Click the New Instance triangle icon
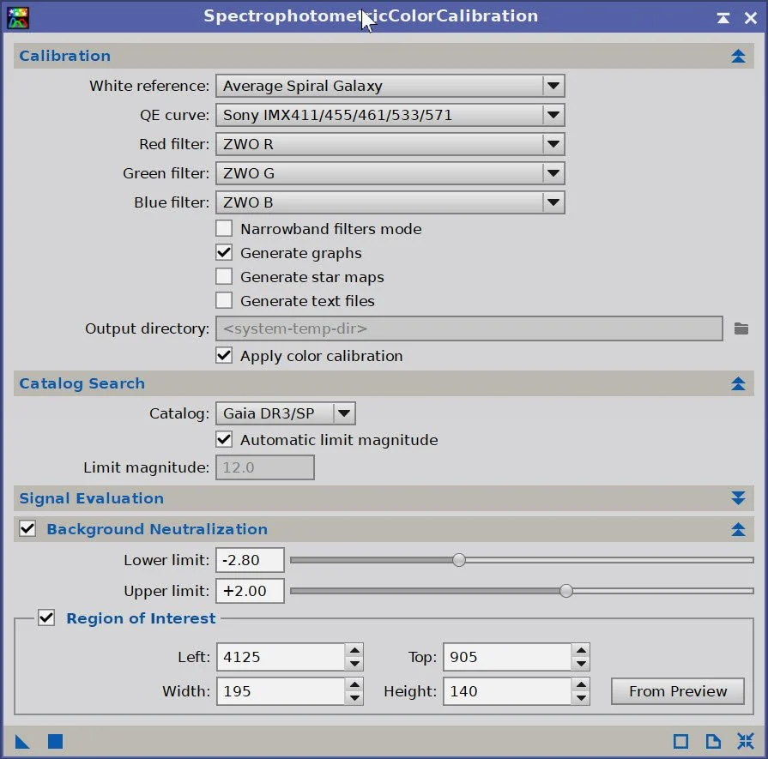 [x=22, y=742]
